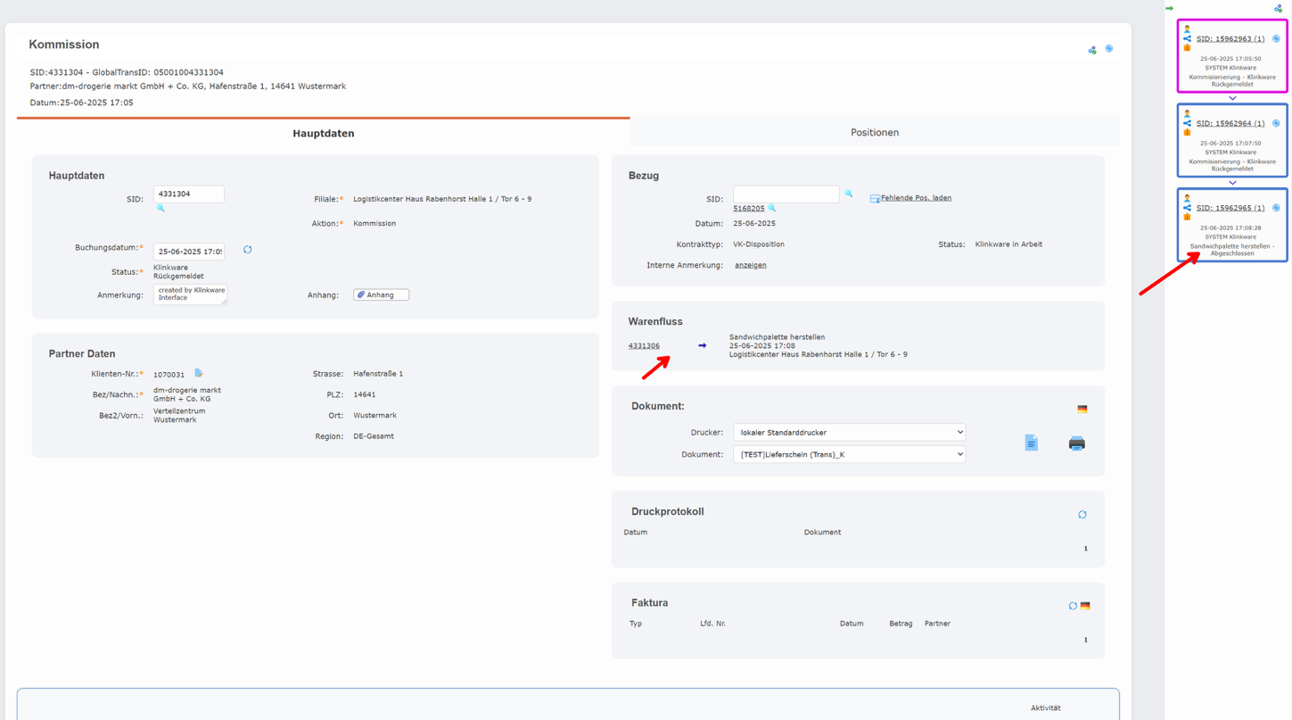Viewport: 1292px width, 720px height.
Task: Click the Anhang attachment button
Action: (x=381, y=294)
